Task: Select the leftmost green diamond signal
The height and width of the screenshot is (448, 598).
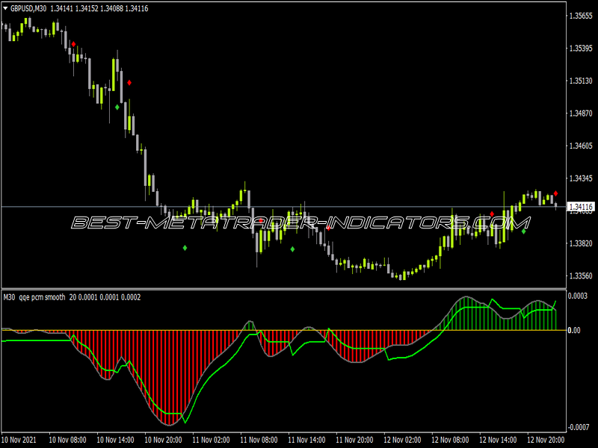Action: pos(117,107)
